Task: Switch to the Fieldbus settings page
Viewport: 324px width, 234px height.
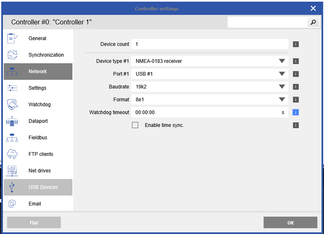Action: click(x=38, y=138)
